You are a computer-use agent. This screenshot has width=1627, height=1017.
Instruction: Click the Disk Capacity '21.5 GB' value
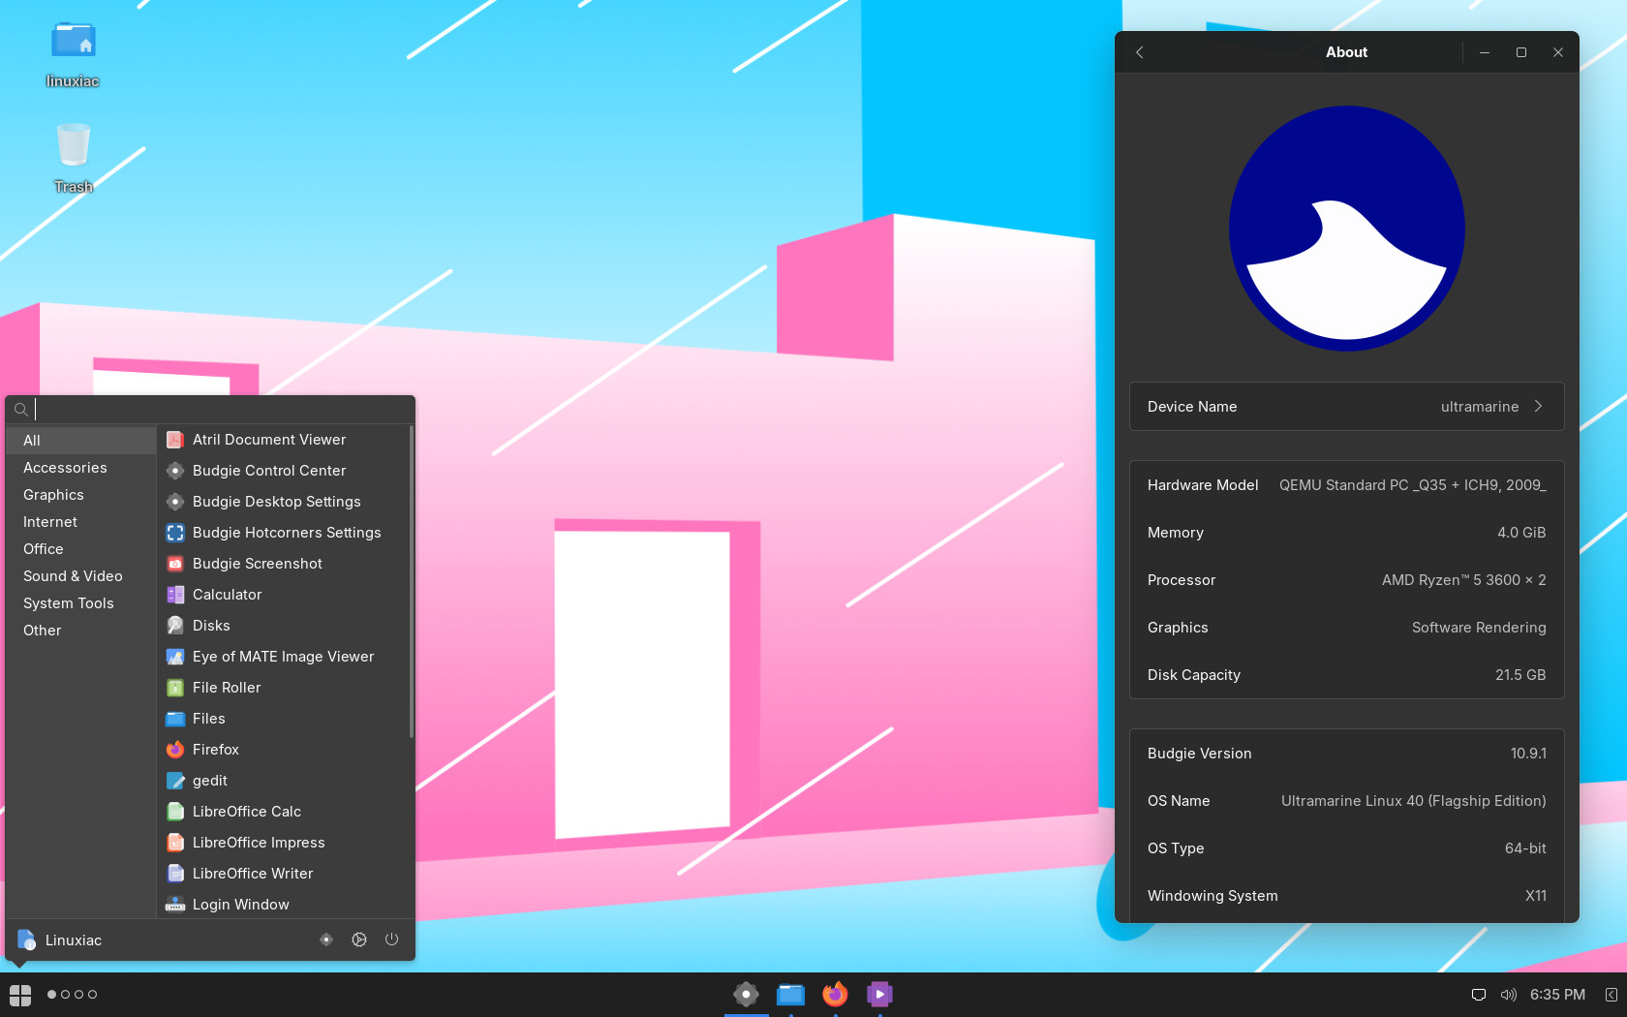coord(1520,675)
